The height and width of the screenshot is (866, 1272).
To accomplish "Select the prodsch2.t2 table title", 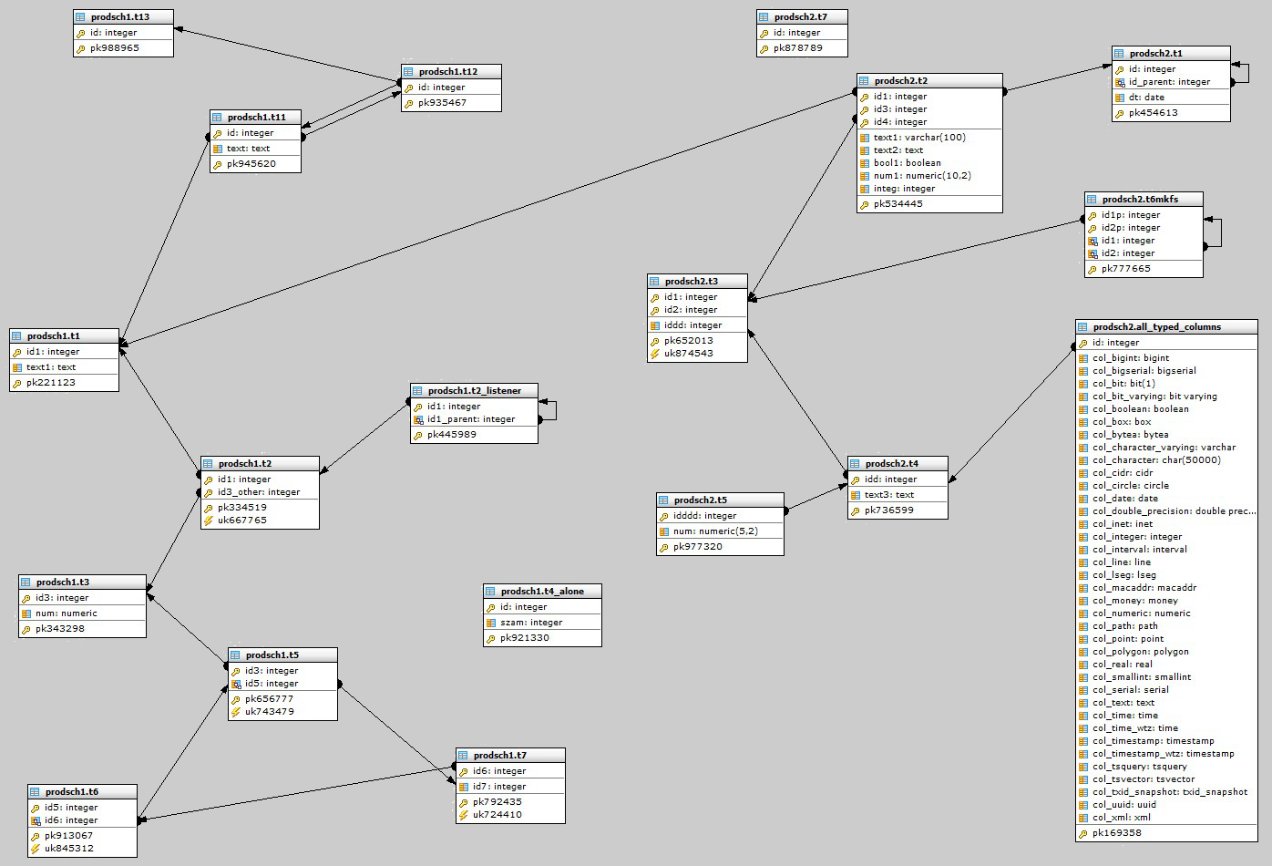I will pos(901,81).
